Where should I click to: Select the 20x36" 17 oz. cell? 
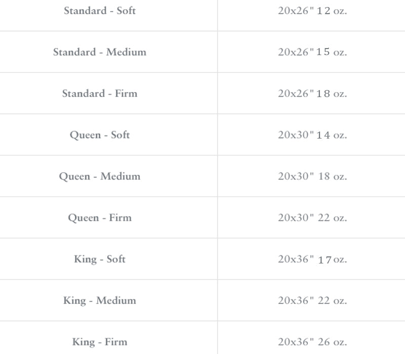click(x=312, y=259)
